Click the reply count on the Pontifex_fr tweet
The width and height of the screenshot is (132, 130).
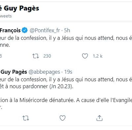tap(1, 56)
